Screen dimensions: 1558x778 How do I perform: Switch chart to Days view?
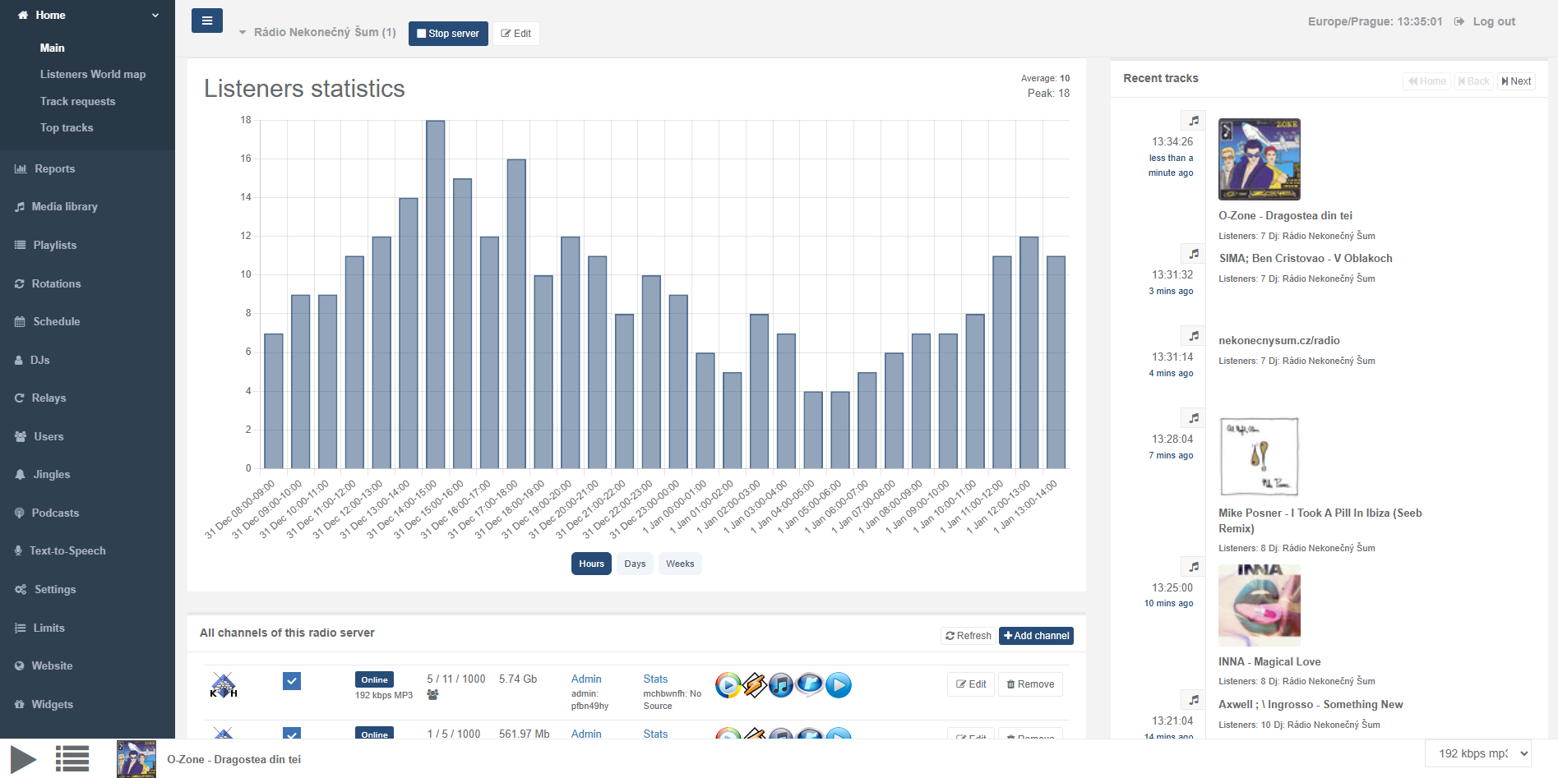(x=635, y=564)
